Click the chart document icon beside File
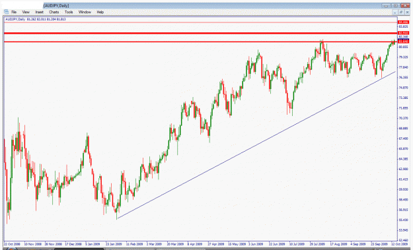Viewport: 413px width, 250px height. point(7,12)
